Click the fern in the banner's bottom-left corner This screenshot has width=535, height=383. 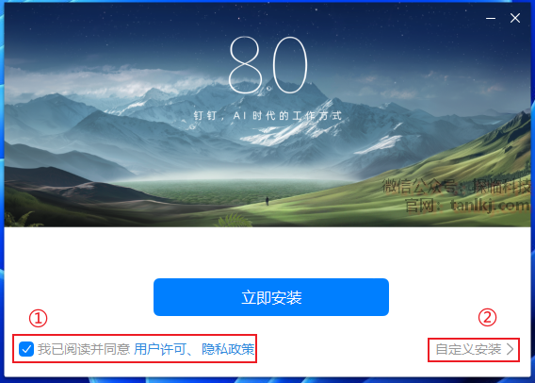[21, 220]
